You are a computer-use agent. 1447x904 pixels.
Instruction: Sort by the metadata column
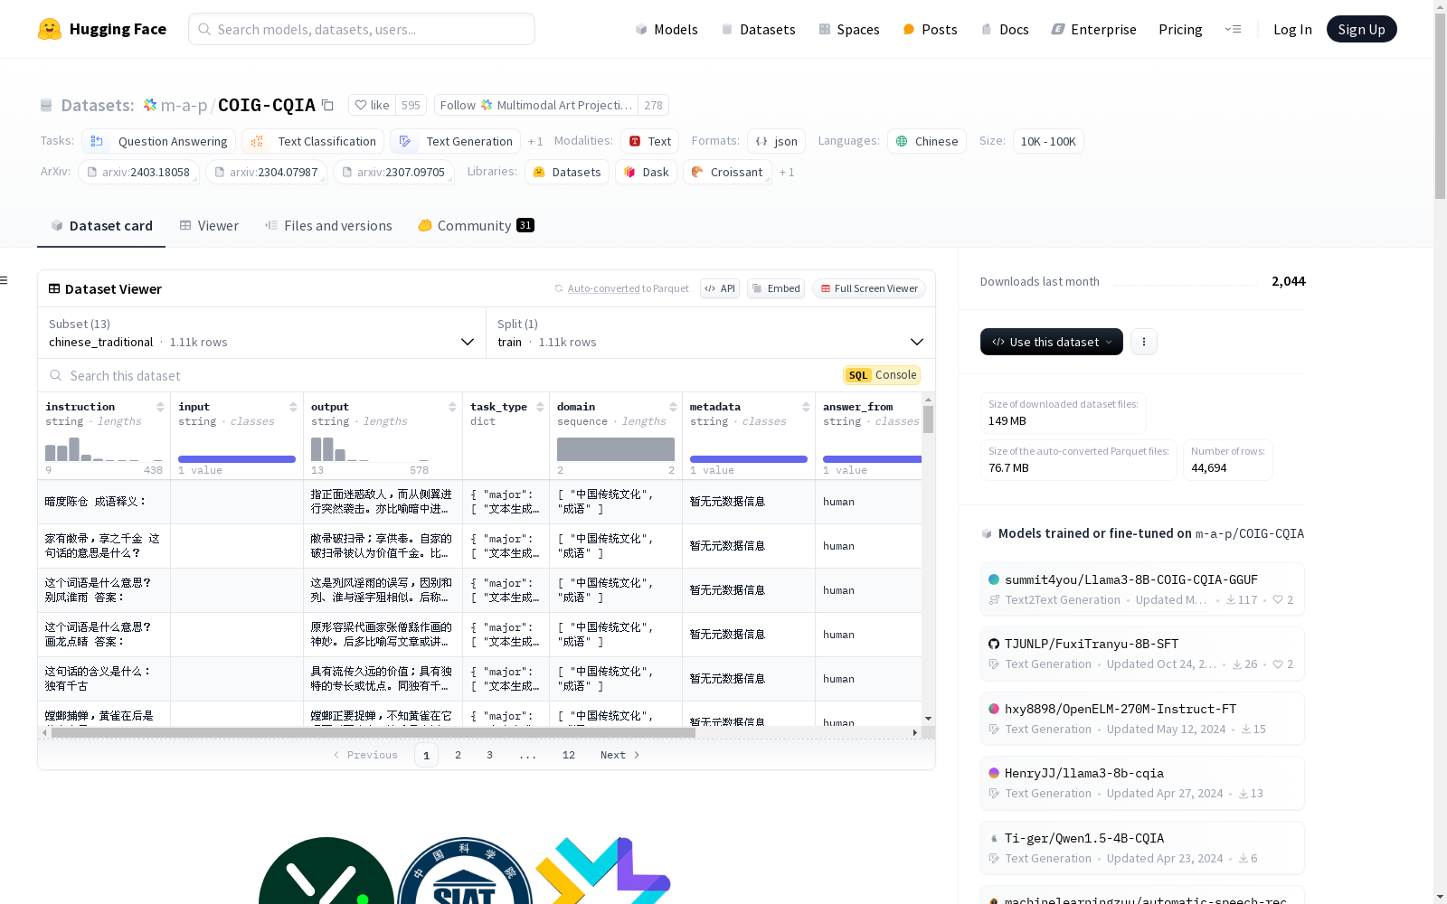click(806, 407)
